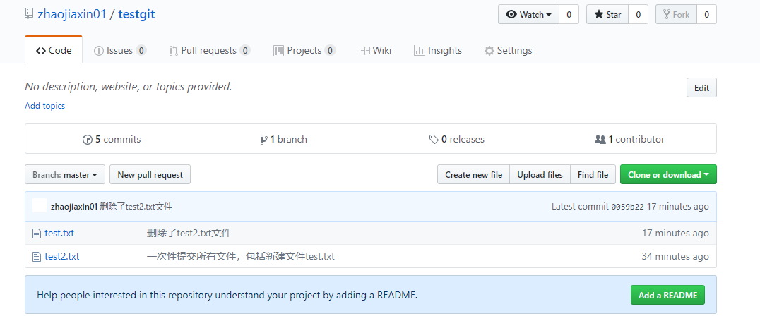Open the 0 releases link
Screen dimensions: 760x333
pos(456,140)
